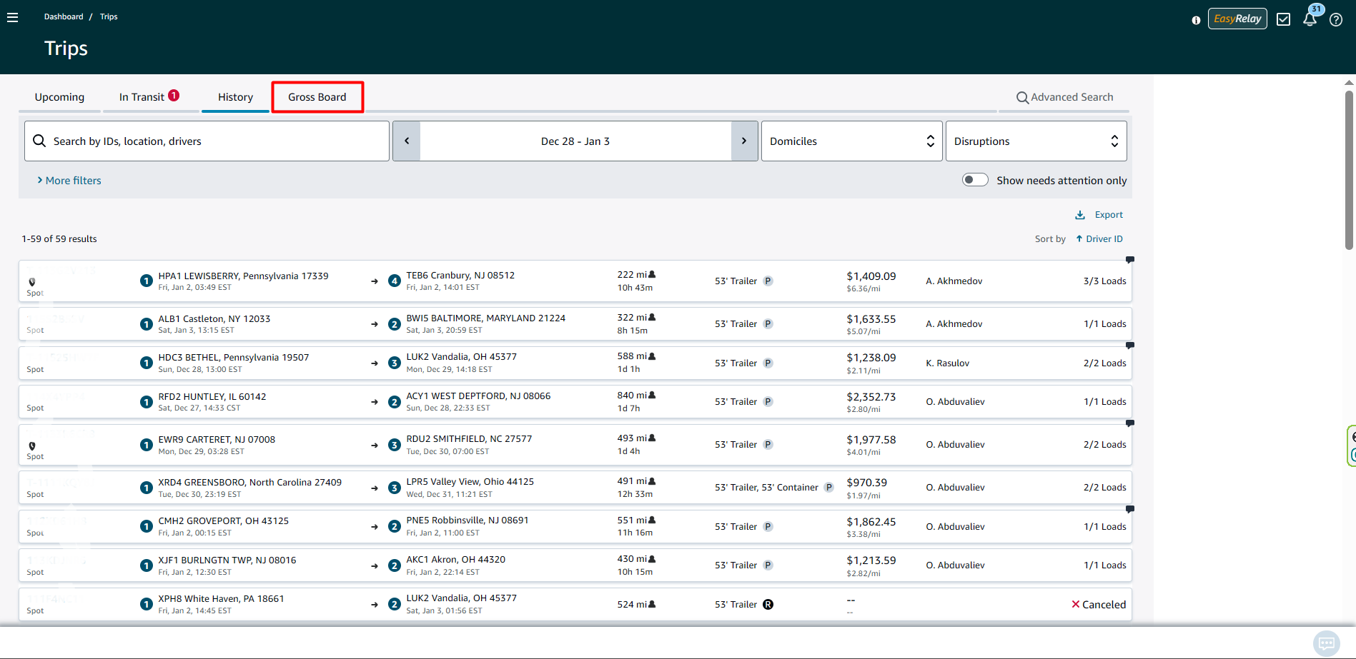Change sort order via Driver ID
This screenshot has width=1356, height=659.
1099,239
